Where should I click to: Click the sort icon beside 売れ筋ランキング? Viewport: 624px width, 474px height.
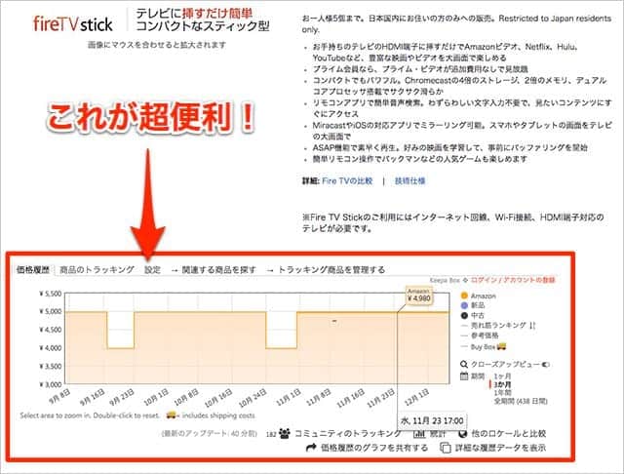[x=533, y=325]
